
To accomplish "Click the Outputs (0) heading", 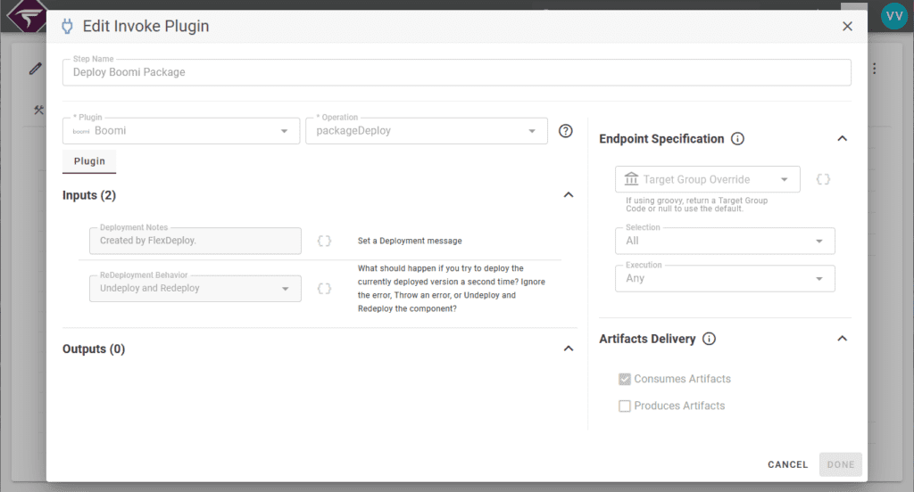I will (x=94, y=348).
